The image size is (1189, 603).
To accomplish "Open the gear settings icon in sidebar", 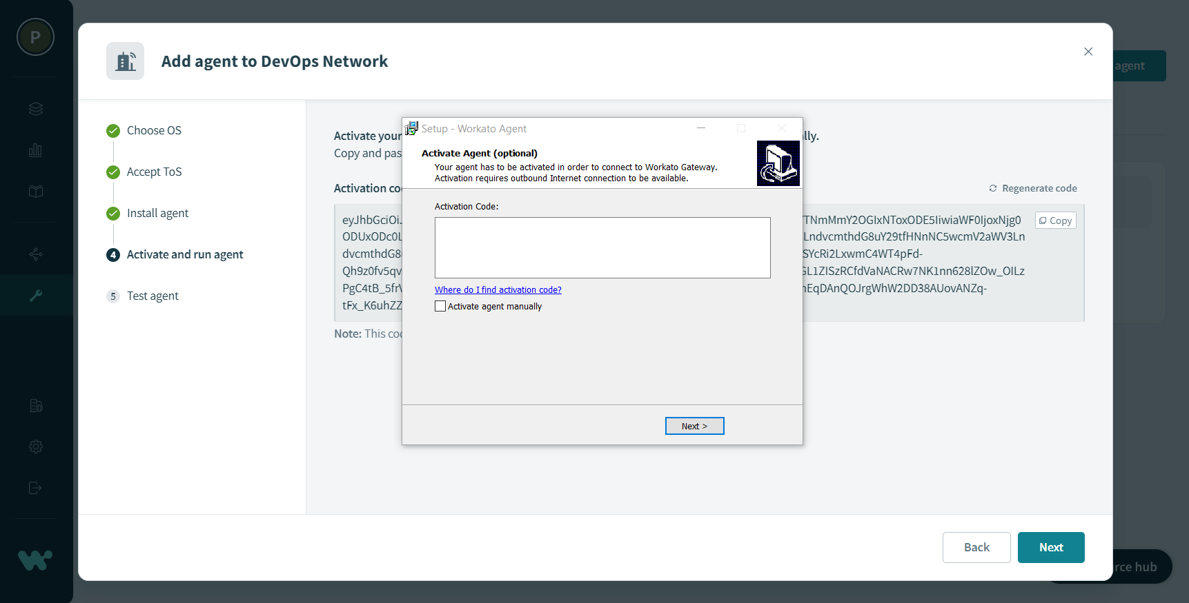I will tap(36, 447).
